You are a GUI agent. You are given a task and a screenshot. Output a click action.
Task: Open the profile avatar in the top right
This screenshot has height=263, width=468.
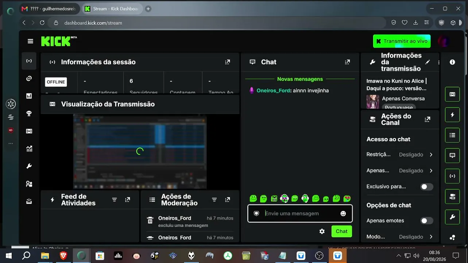pos(444,41)
